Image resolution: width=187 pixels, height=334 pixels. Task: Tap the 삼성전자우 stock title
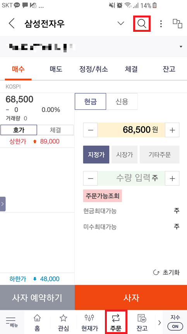(x=45, y=23)
